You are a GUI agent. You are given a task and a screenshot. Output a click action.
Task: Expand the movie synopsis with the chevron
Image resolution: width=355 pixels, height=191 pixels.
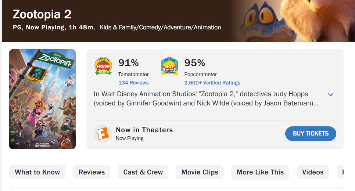coord(331,95)
